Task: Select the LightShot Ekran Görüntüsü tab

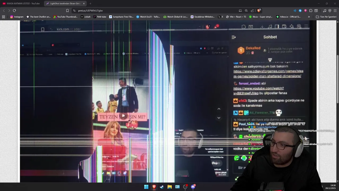Action: coord(65,3)
